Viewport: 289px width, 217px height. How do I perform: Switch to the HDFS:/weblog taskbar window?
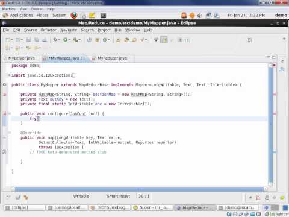point(110,207)
